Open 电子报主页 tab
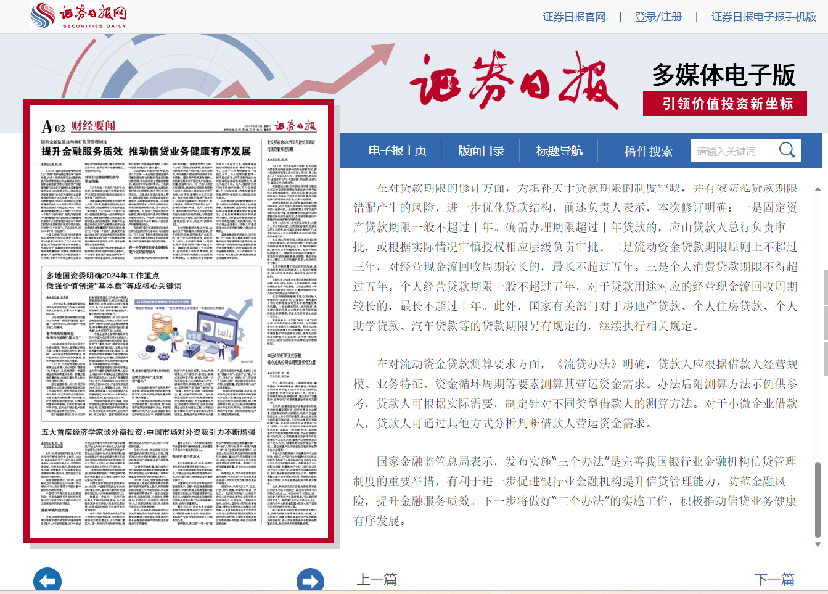The height and width of the screenshot is (594, 828). [x=397, y=151]
